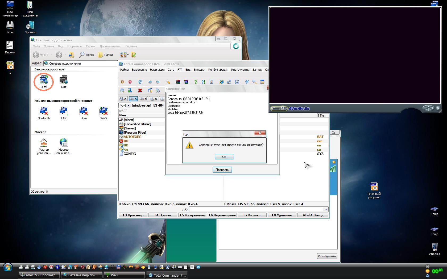
Task: Click the Alt+F4 Выход button
Action: (x=313, y=215)
